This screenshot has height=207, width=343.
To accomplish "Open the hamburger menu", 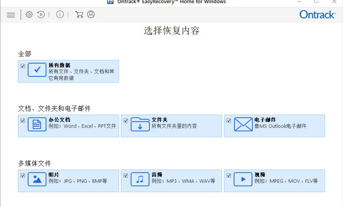I will tap(11, 15).
